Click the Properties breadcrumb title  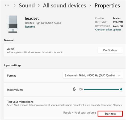click(x=107, y=6)
